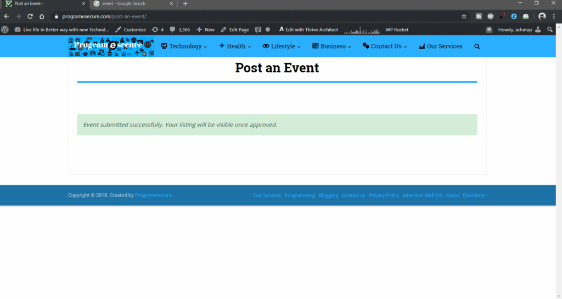This screenshot has width=562, height=299.
Task: Click the 'Event submitted successfully' notice
Action: coord(277,125)
